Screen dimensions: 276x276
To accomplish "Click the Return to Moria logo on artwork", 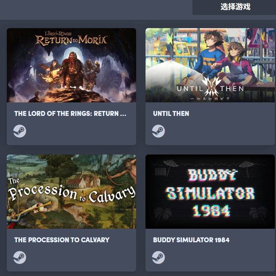I will (71, 38).
